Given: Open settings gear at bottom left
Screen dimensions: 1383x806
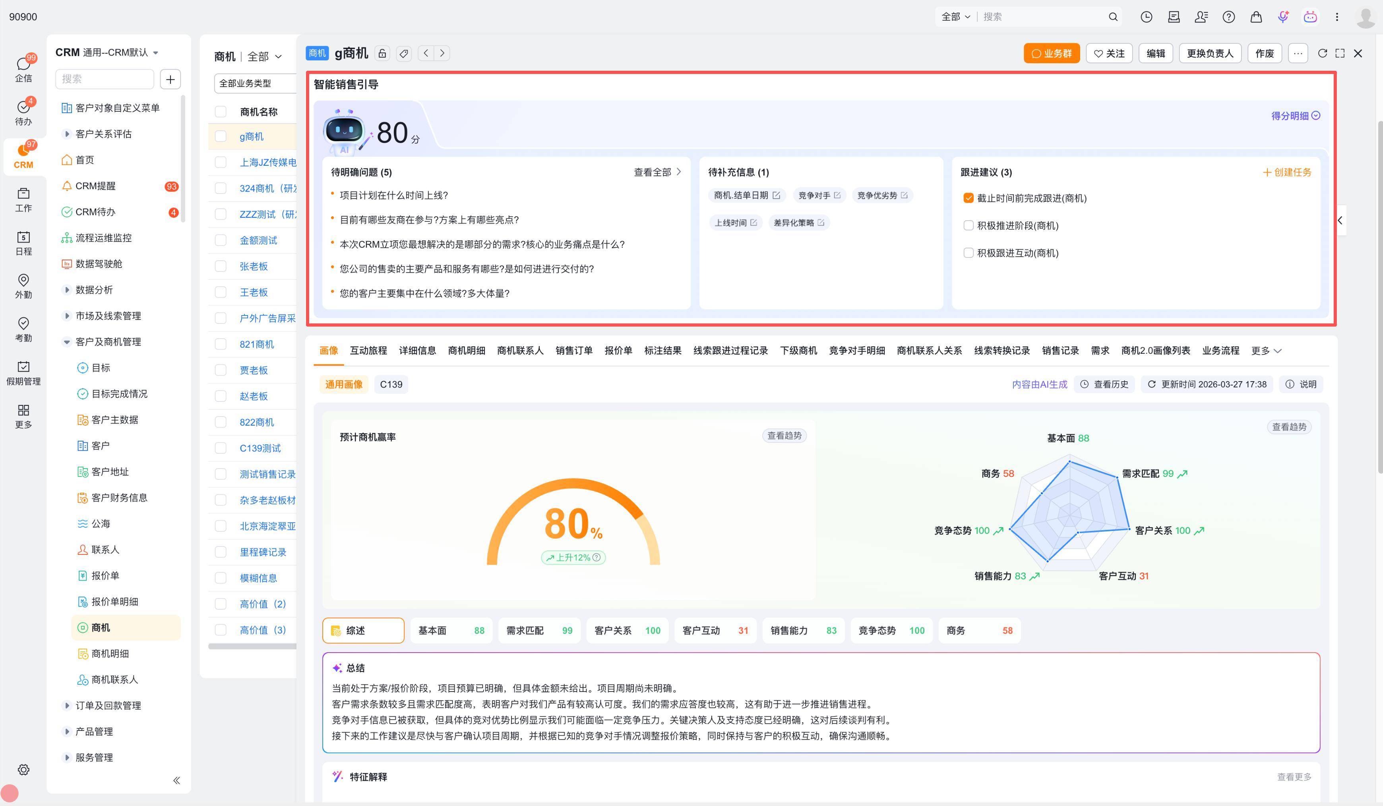Looking at the screenshot, I should pyautogui.click(x=23, y=769).
